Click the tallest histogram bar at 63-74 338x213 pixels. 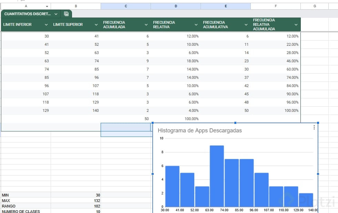217,175
